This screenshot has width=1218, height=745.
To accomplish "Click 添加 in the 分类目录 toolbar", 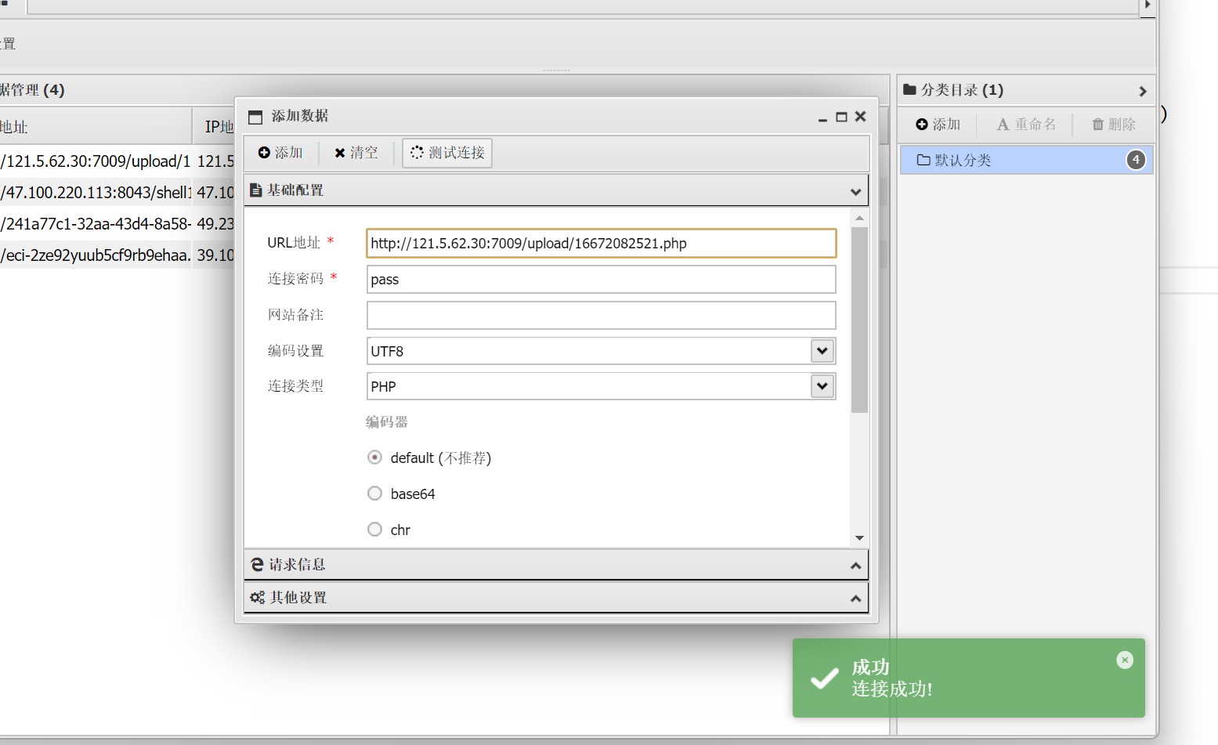I will coord(938,125).
